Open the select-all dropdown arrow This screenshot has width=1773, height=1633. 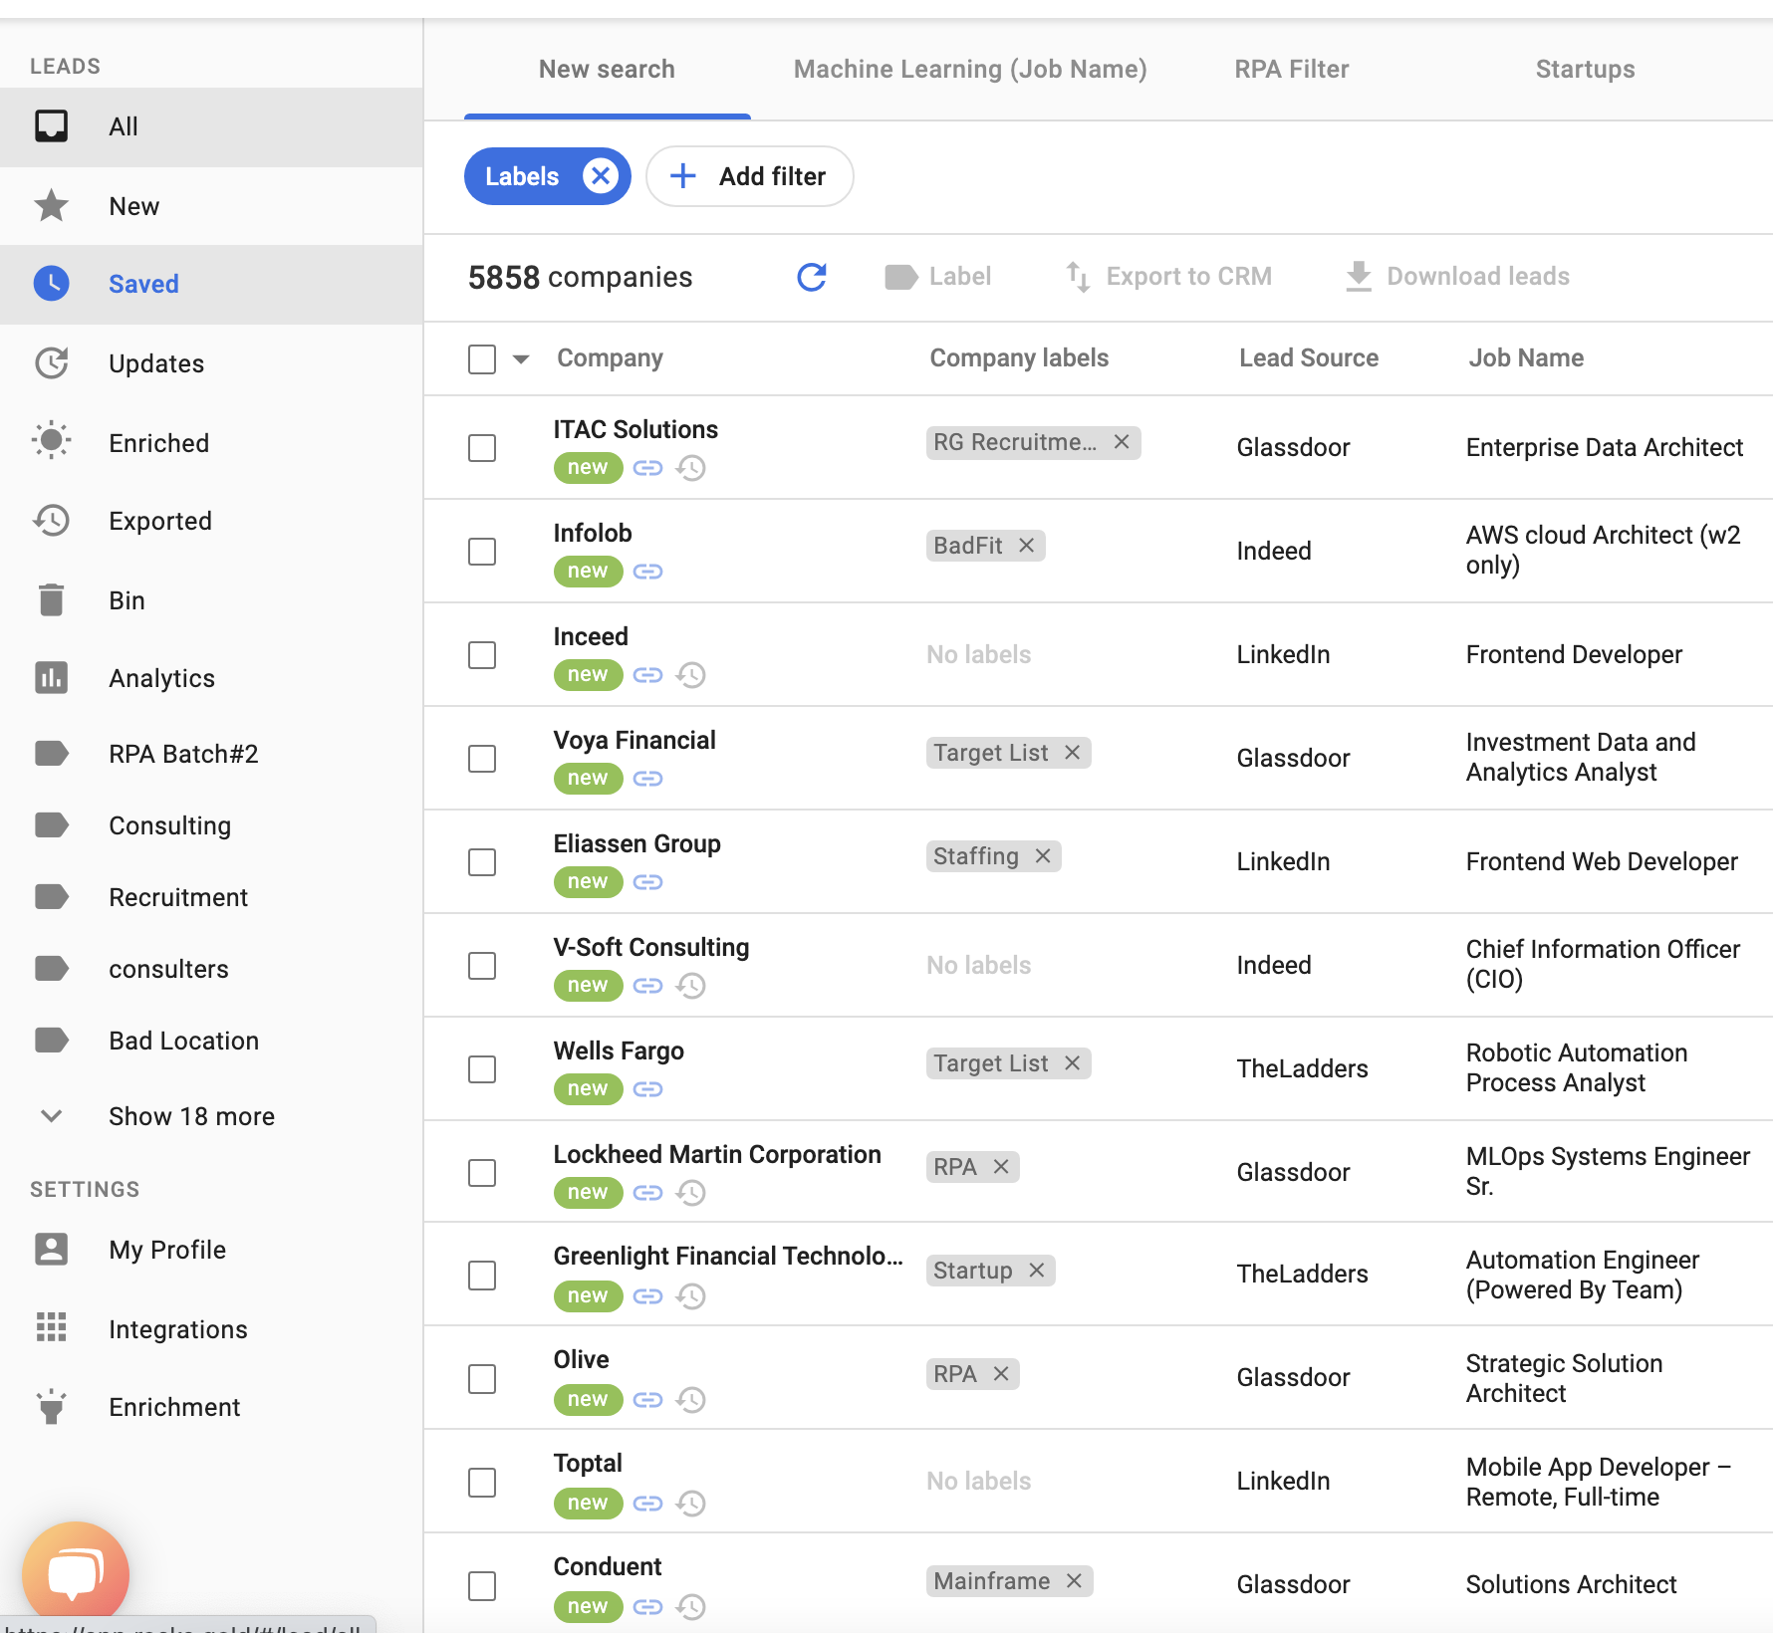(521, 359)
